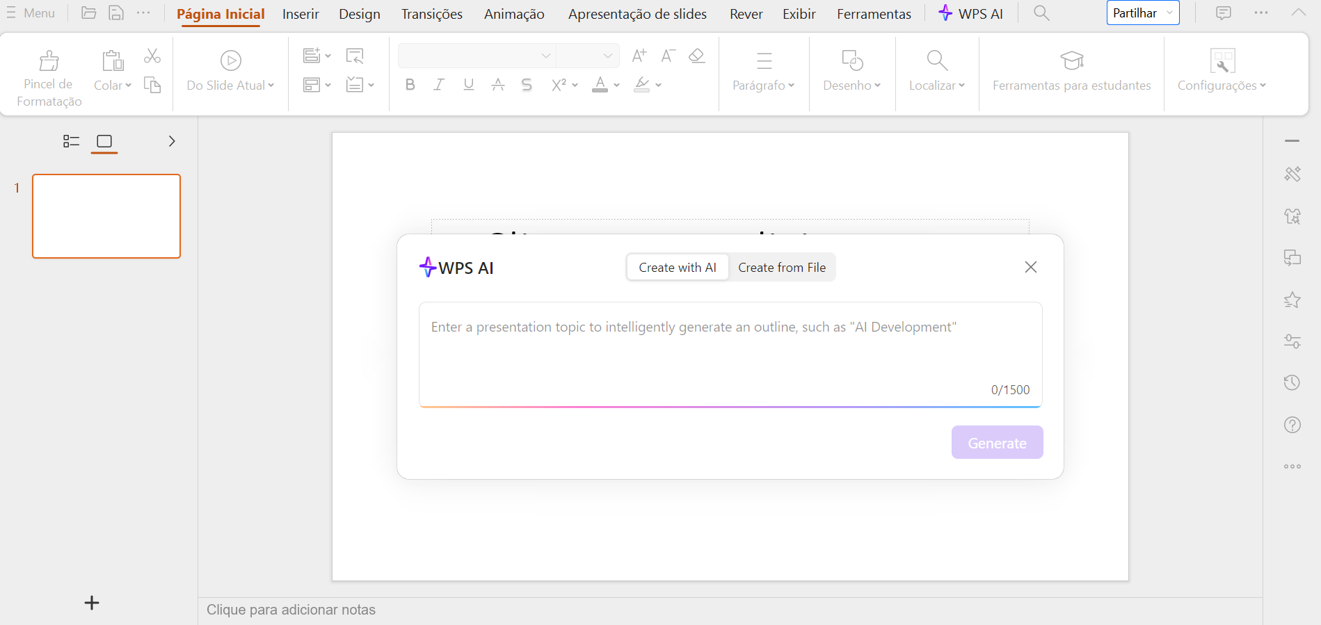Switch to slide thumbnail view icon
1321x625 pixels.
(x=104, y=141)
